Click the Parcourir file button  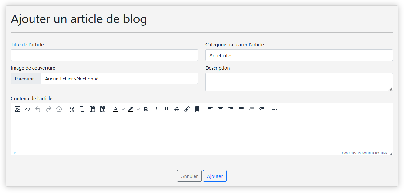[x=26, y=79]
